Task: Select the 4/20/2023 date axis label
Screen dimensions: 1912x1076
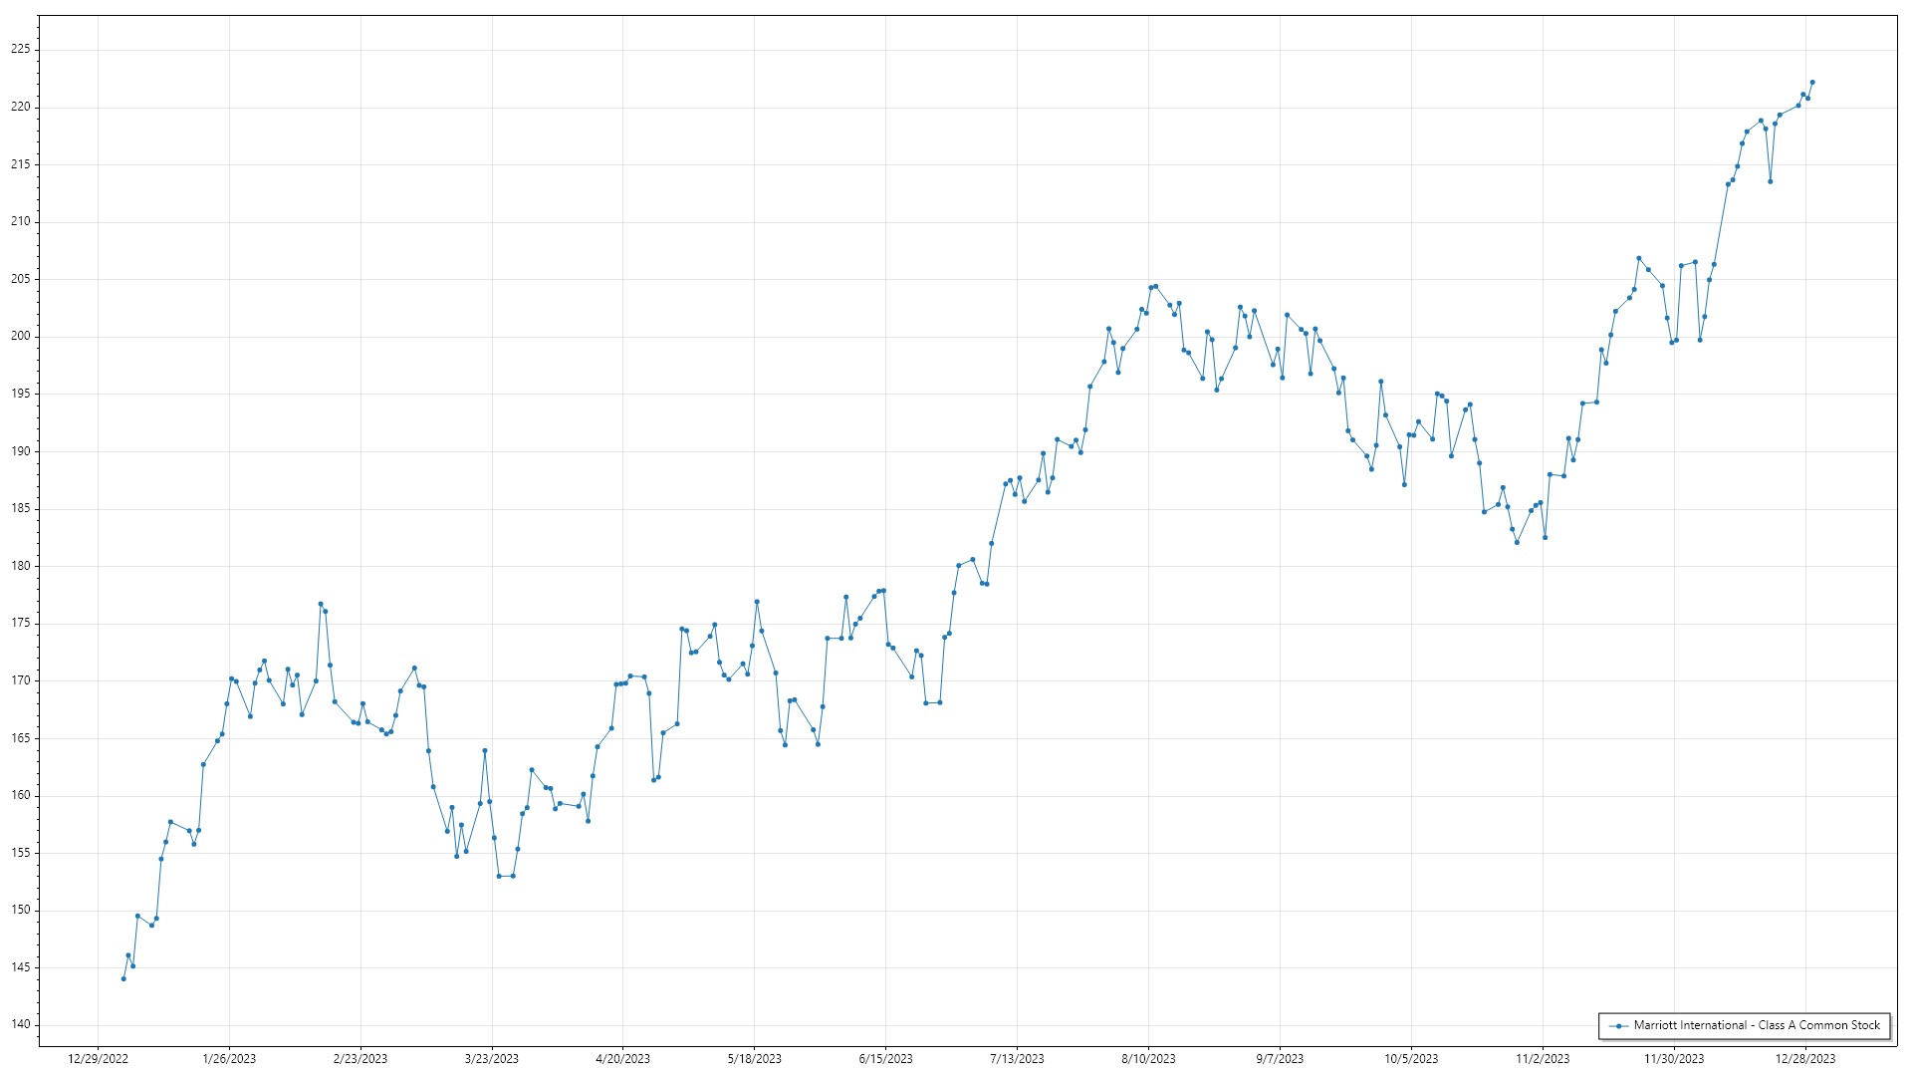Action: tap(622, 1059)
